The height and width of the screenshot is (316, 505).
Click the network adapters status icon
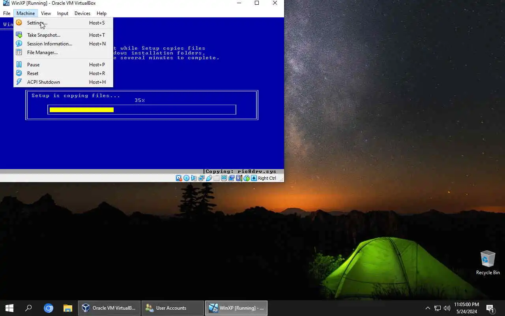pos(201,178)
